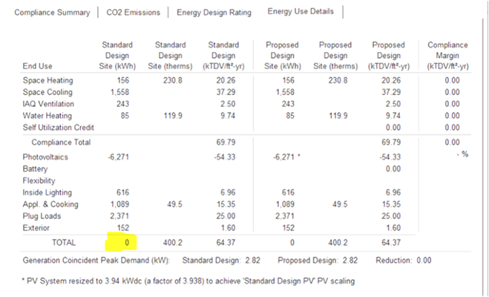This screenshot has width=489, height=297.
Task: Click the End Use column header
Action: point(38,65)
